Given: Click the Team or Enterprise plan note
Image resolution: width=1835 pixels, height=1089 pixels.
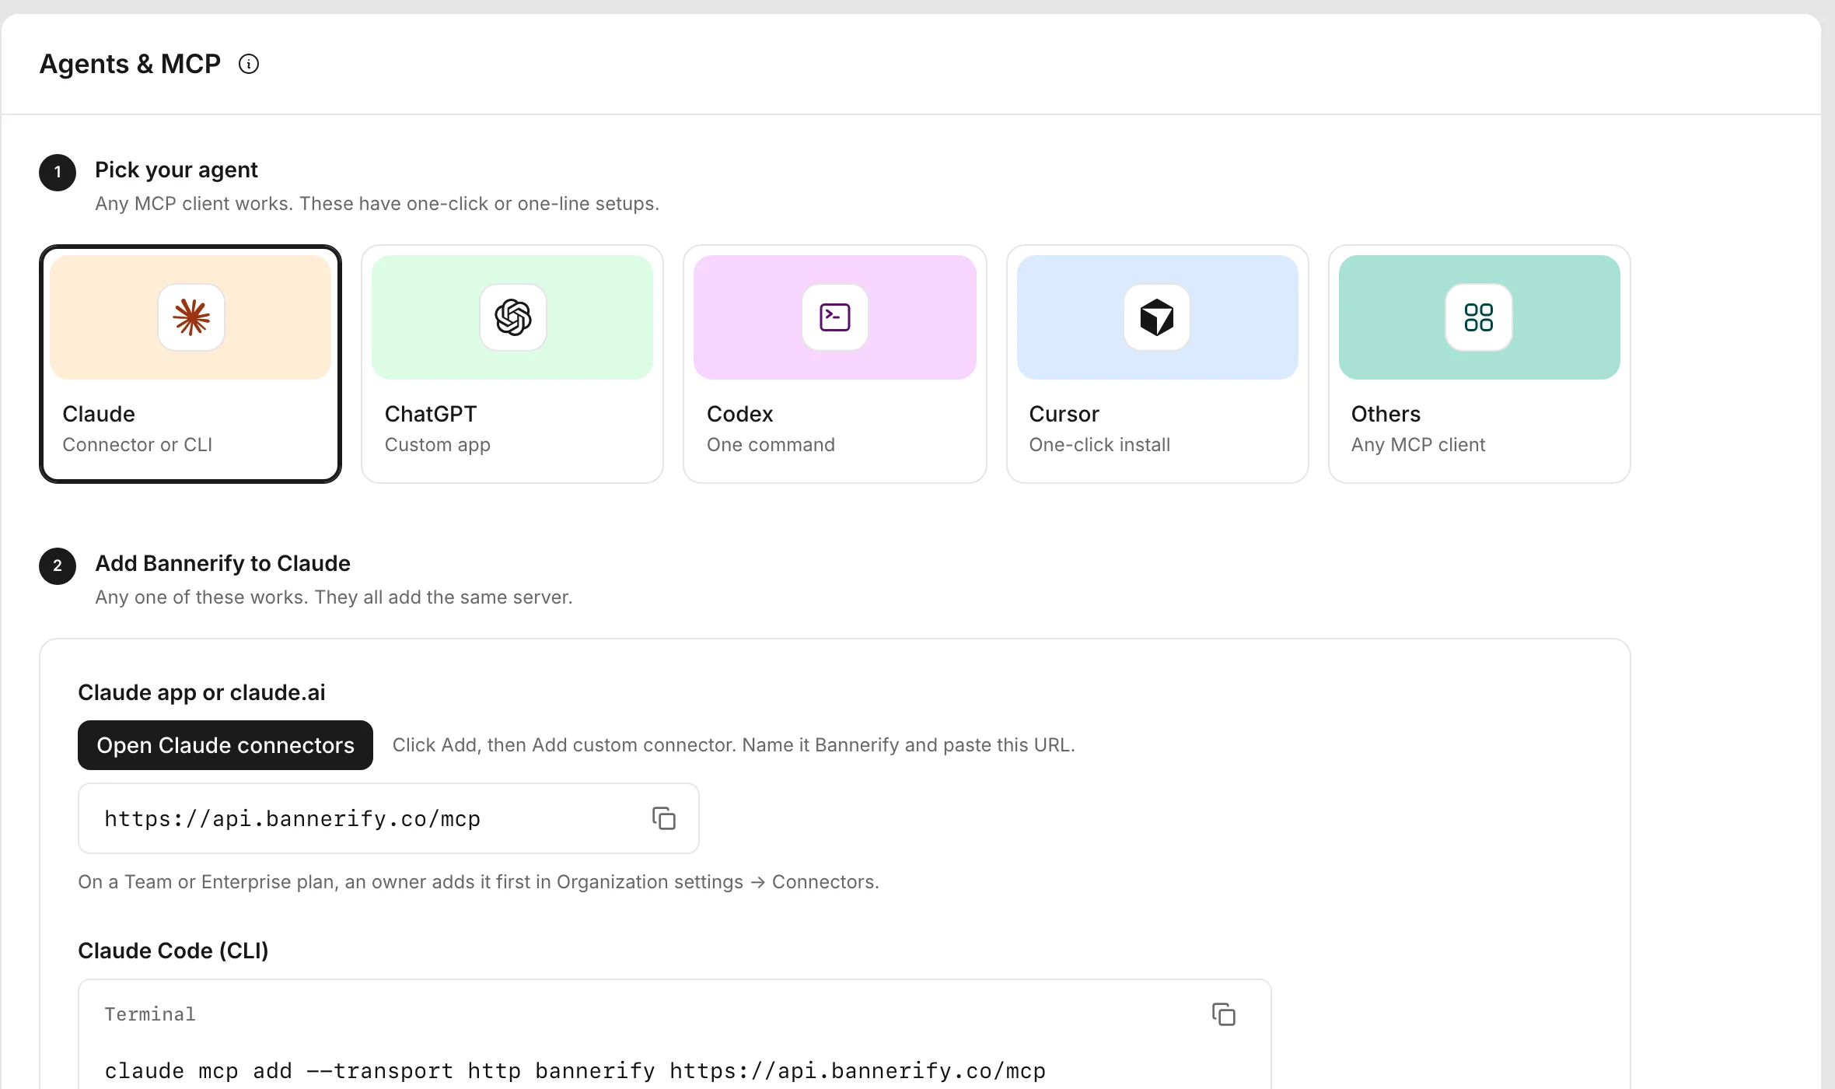Looking at the screenshot, I should 478,882.
